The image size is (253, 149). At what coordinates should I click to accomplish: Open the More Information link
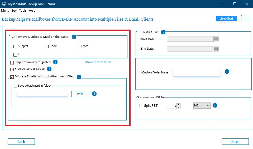98,62
